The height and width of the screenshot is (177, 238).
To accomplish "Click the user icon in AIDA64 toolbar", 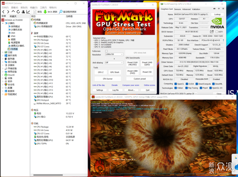I will tap(23, 12).
